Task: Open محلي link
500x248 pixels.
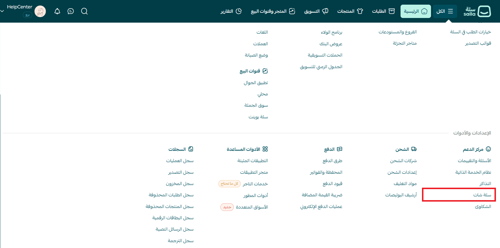Action: pyautogui.click(x=263, y=94)
